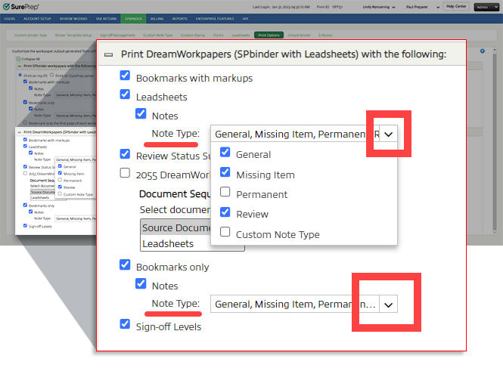Click the Help Center button
The width and height of the screenshot is (503, 368).
click(456, 6)
